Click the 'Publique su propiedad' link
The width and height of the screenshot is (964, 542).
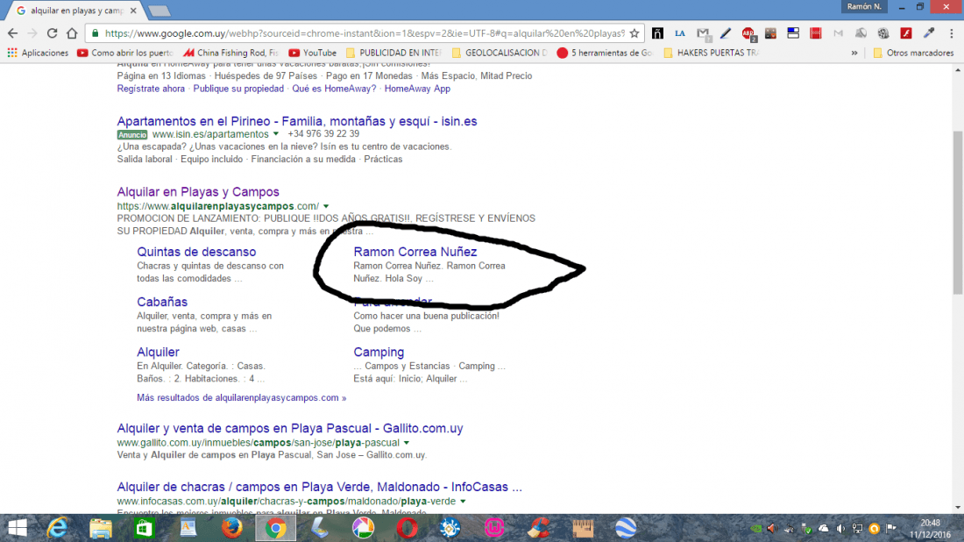tap(238, 89)
